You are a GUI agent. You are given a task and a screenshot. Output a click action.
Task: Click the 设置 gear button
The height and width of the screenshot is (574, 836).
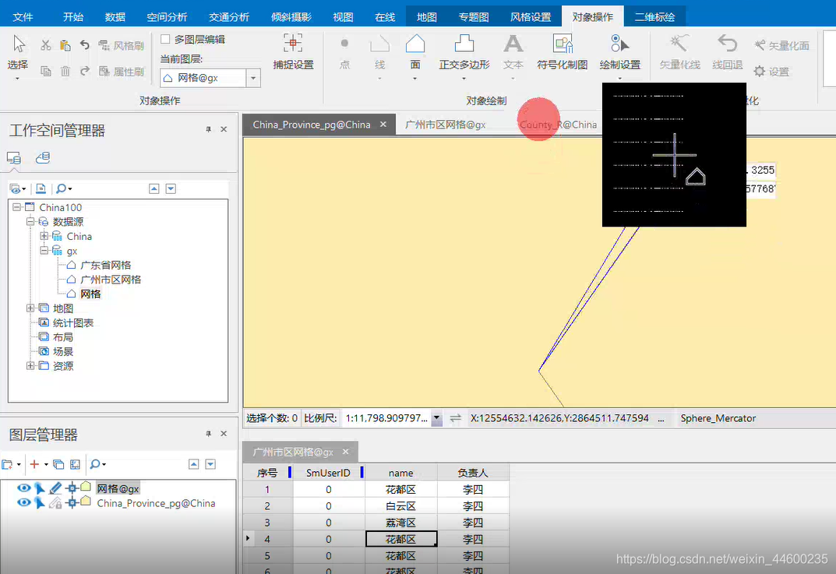pyautogui.click(x=771, y=71)
